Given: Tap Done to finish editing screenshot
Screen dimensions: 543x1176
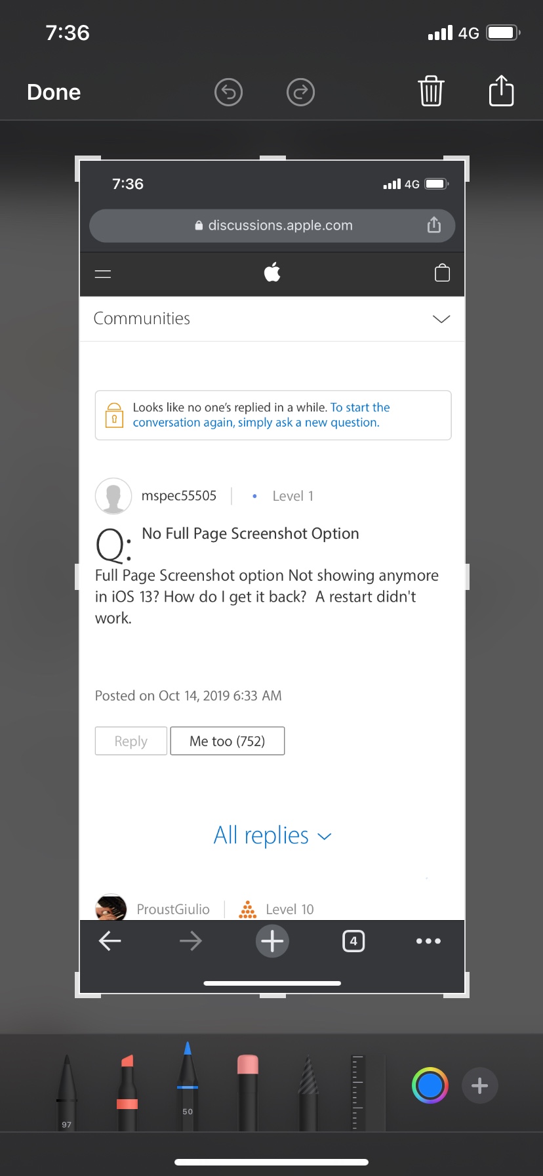Looking at the screenshot, I should pos(54,92).
